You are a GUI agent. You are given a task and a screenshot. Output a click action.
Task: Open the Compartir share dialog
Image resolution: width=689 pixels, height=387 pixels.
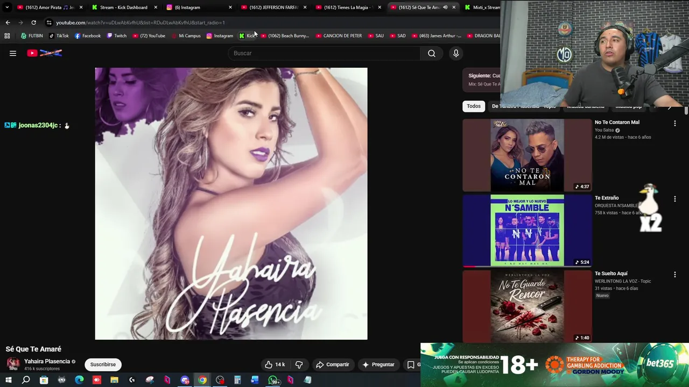click(333, 364)
